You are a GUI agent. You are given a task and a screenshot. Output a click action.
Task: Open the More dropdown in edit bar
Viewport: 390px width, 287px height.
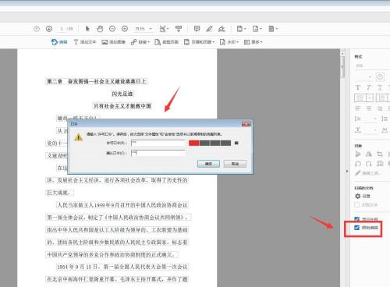point(253,42)
